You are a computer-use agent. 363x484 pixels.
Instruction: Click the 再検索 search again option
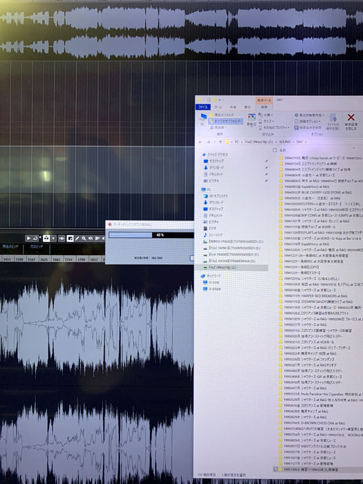tap(218, 127)
